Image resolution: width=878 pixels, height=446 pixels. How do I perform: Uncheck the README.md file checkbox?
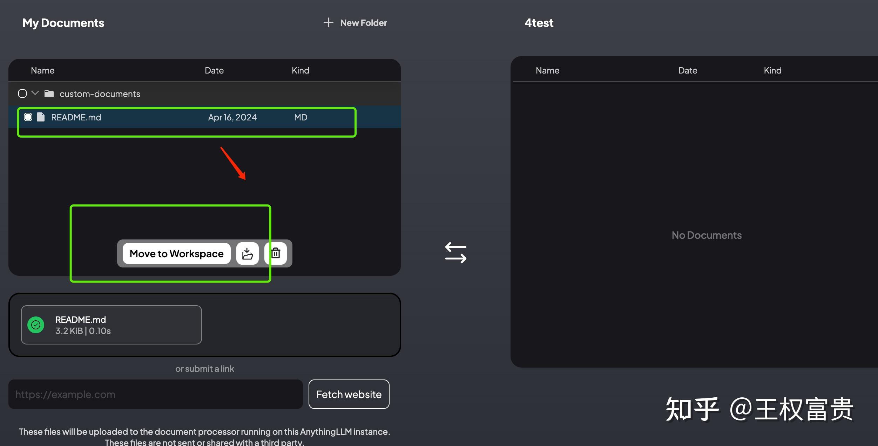click(28, 117)
